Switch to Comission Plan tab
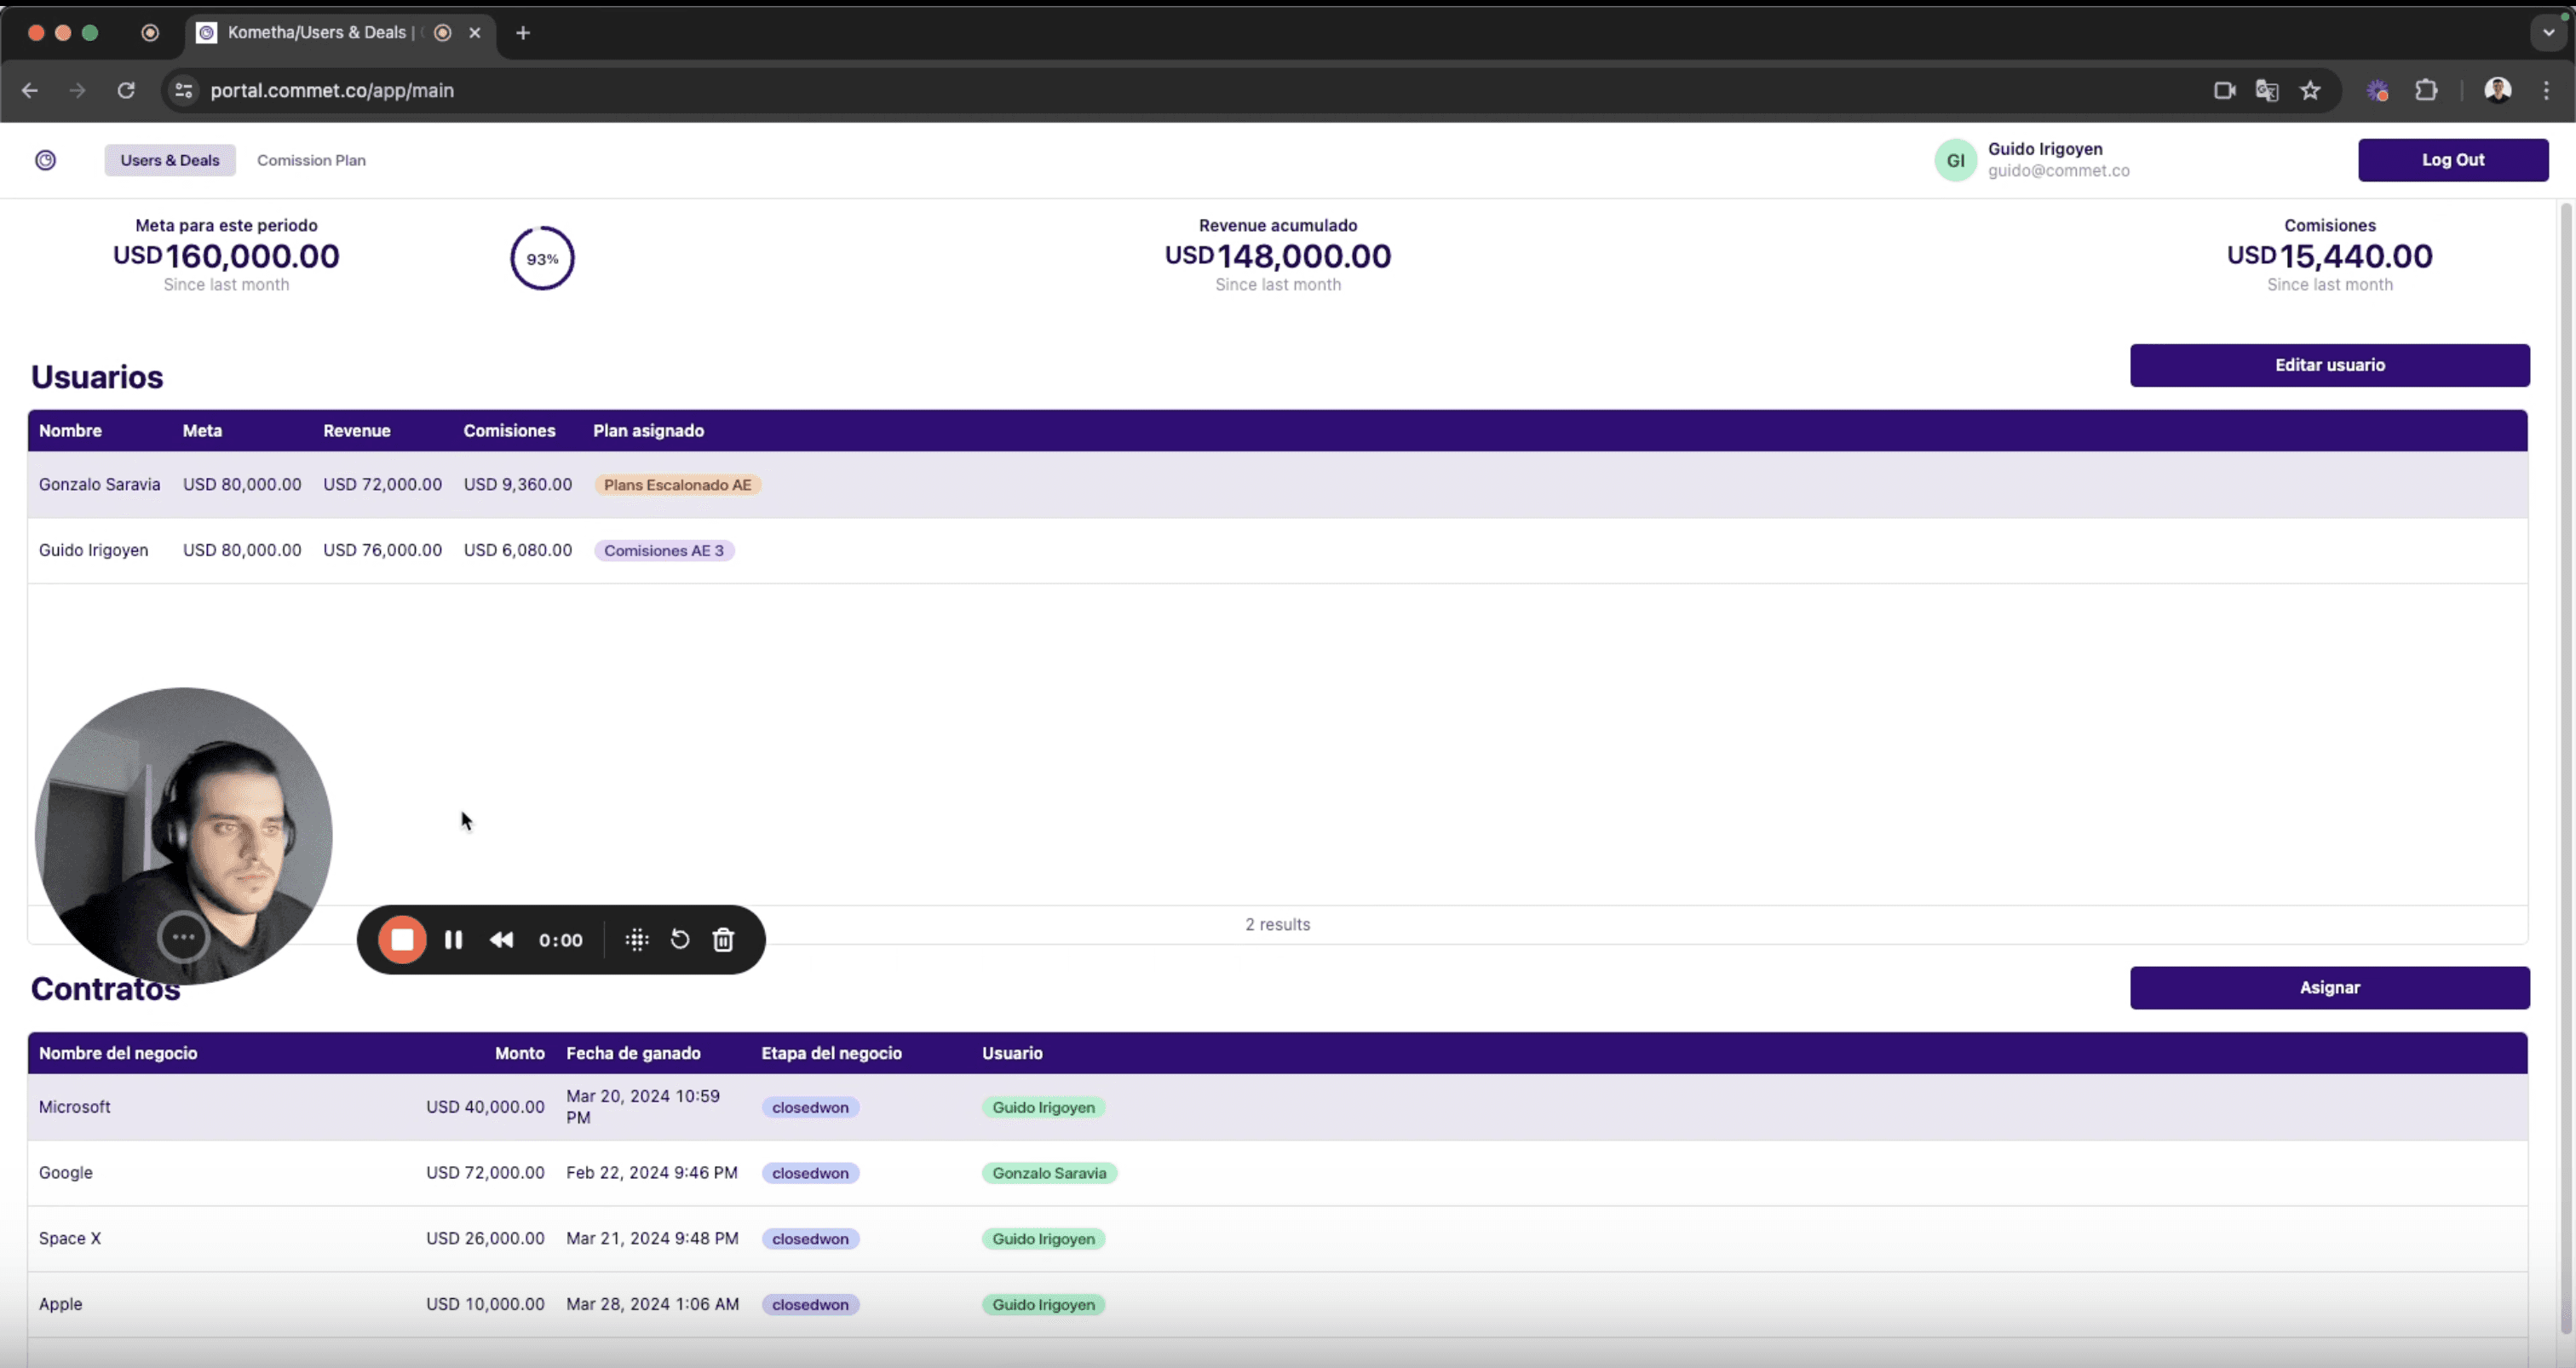This screenshot has height=1368, width=2576. 311,160
